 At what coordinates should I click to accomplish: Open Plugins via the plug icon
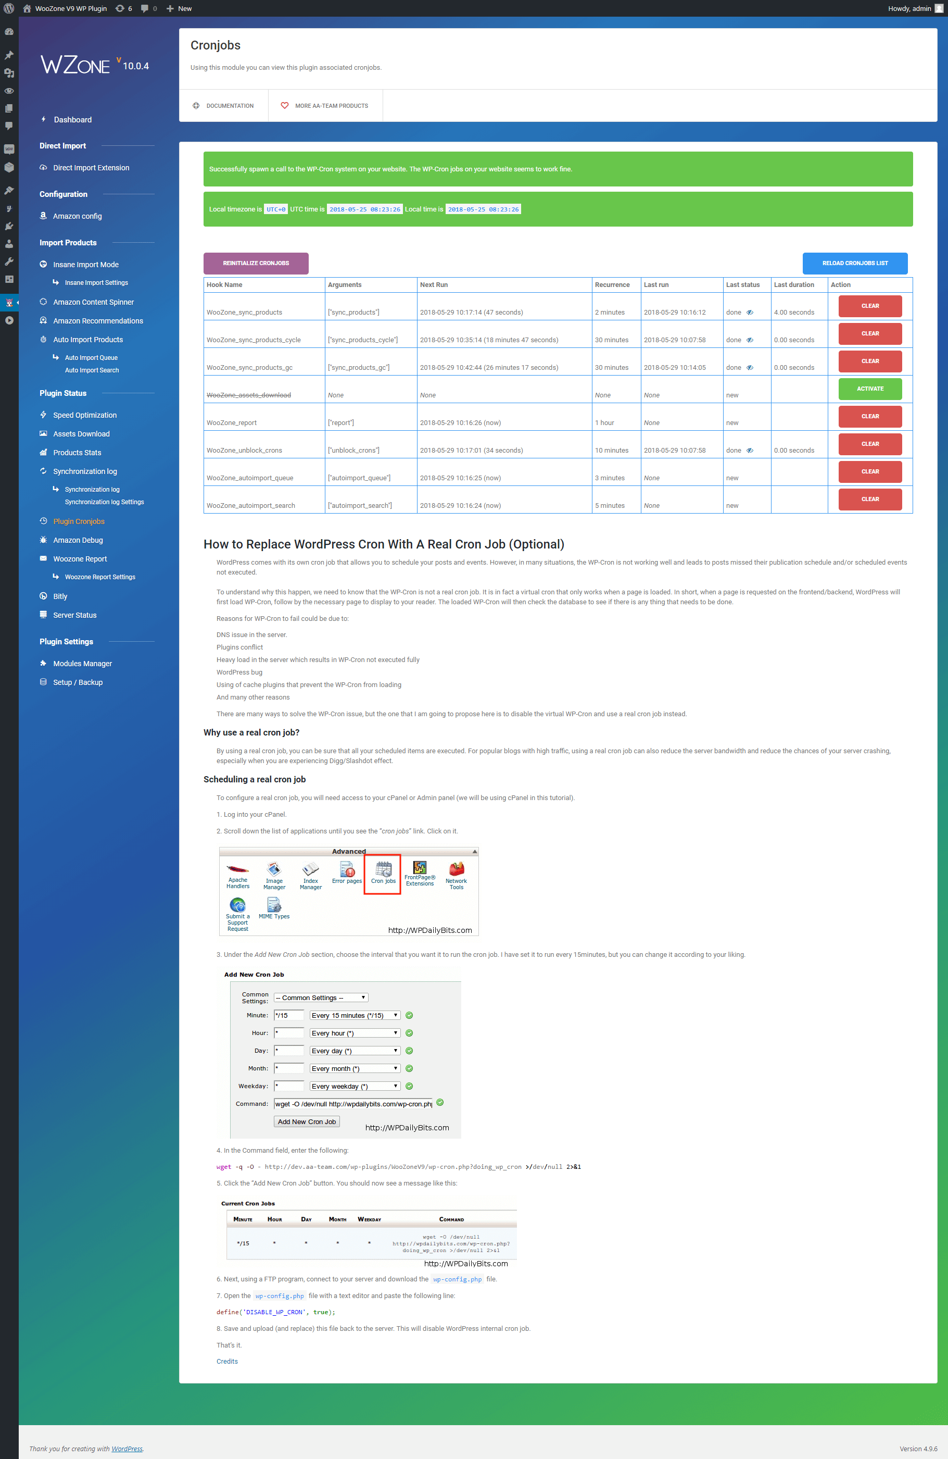[9, 226]
